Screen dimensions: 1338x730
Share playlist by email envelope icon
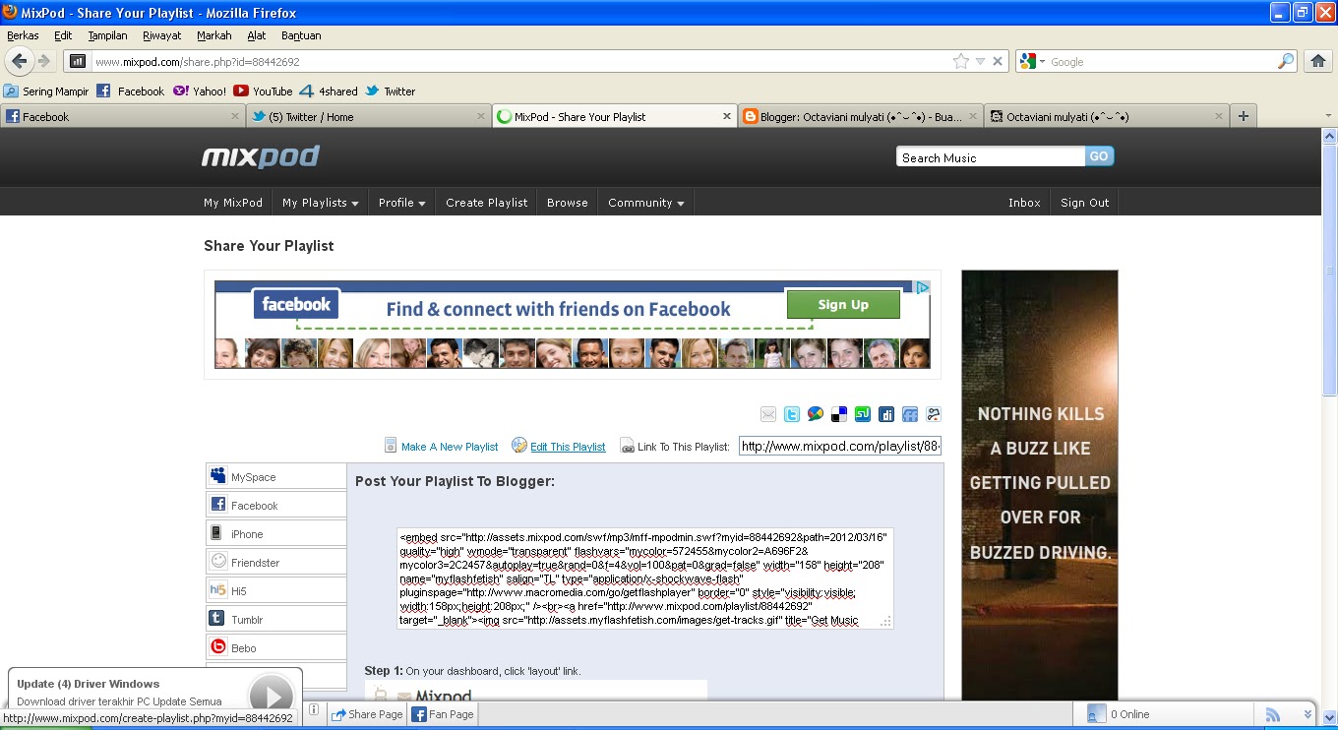pos(768,414)
